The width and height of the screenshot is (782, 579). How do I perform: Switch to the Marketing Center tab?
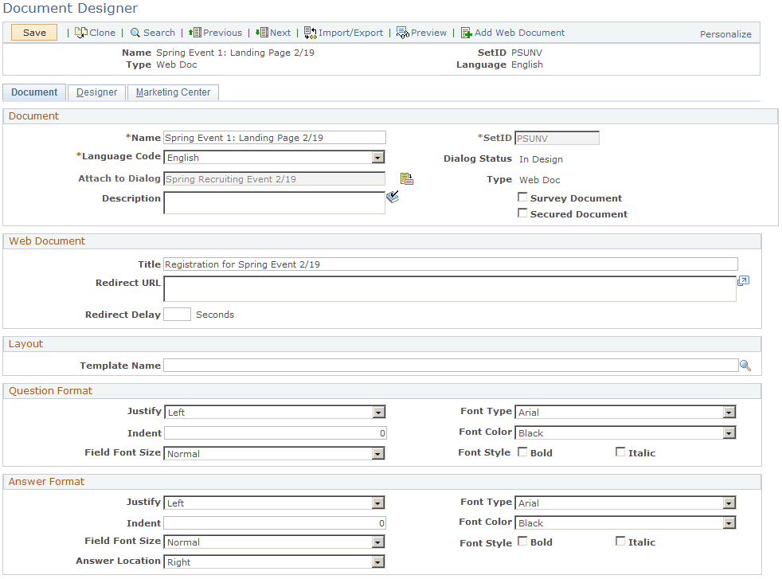[173, 92]
